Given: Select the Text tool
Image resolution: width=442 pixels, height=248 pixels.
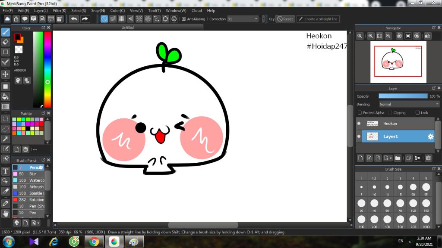Looking at the screenshot, I should tap(6, 171).
